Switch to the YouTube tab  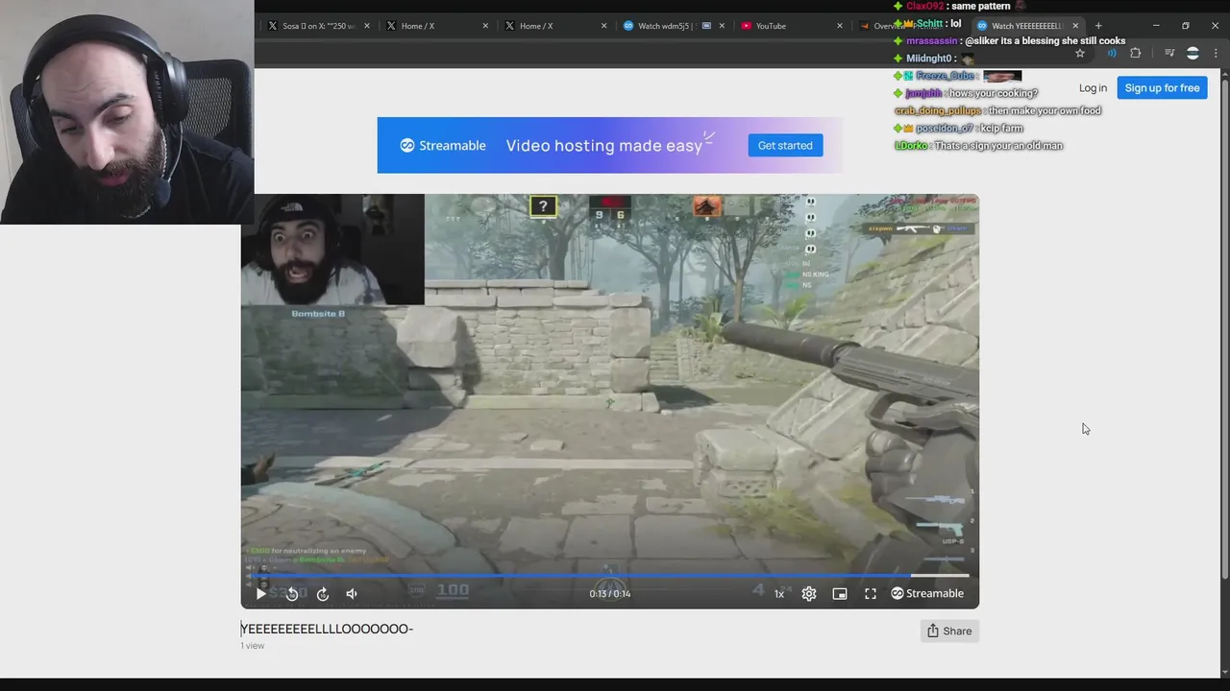[790, 26]
